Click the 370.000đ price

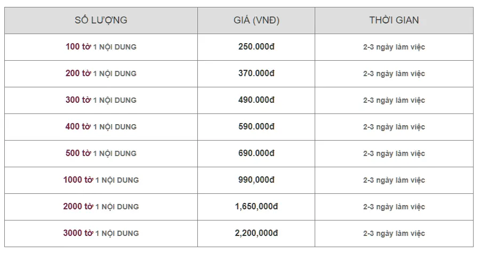pos(256,74)
